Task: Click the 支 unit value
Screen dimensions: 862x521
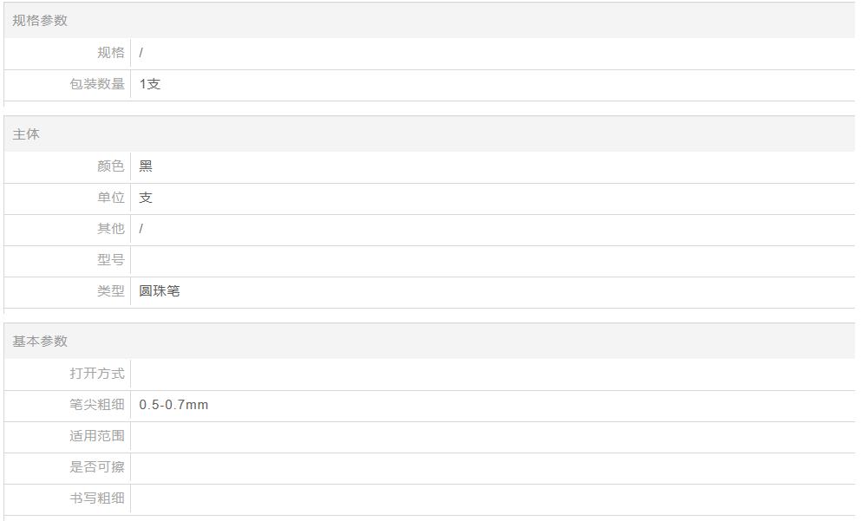Action: click(146, 198)
